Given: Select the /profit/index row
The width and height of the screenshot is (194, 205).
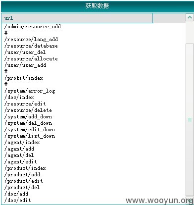Looking at the screenshot, I should coord(24,78).
